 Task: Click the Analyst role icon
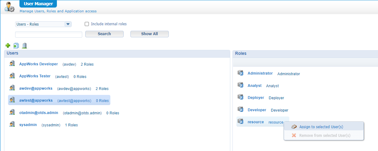pos(240,85)
